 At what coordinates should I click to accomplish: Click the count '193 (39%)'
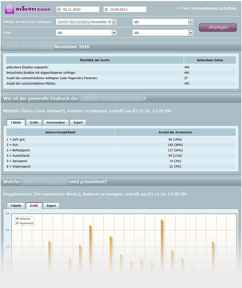(175, 145)
